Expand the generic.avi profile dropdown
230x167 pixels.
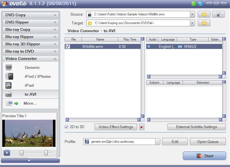click(x=157, y=142)
